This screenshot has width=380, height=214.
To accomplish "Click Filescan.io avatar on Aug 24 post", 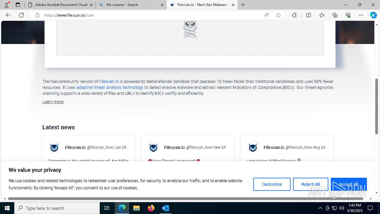I will click(x=253, y=147).
